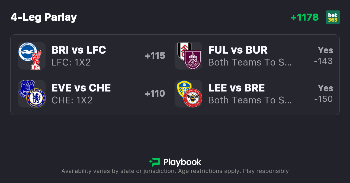Click the Playbook brand name text
350x183 pixels.
(x=182, y=162)
